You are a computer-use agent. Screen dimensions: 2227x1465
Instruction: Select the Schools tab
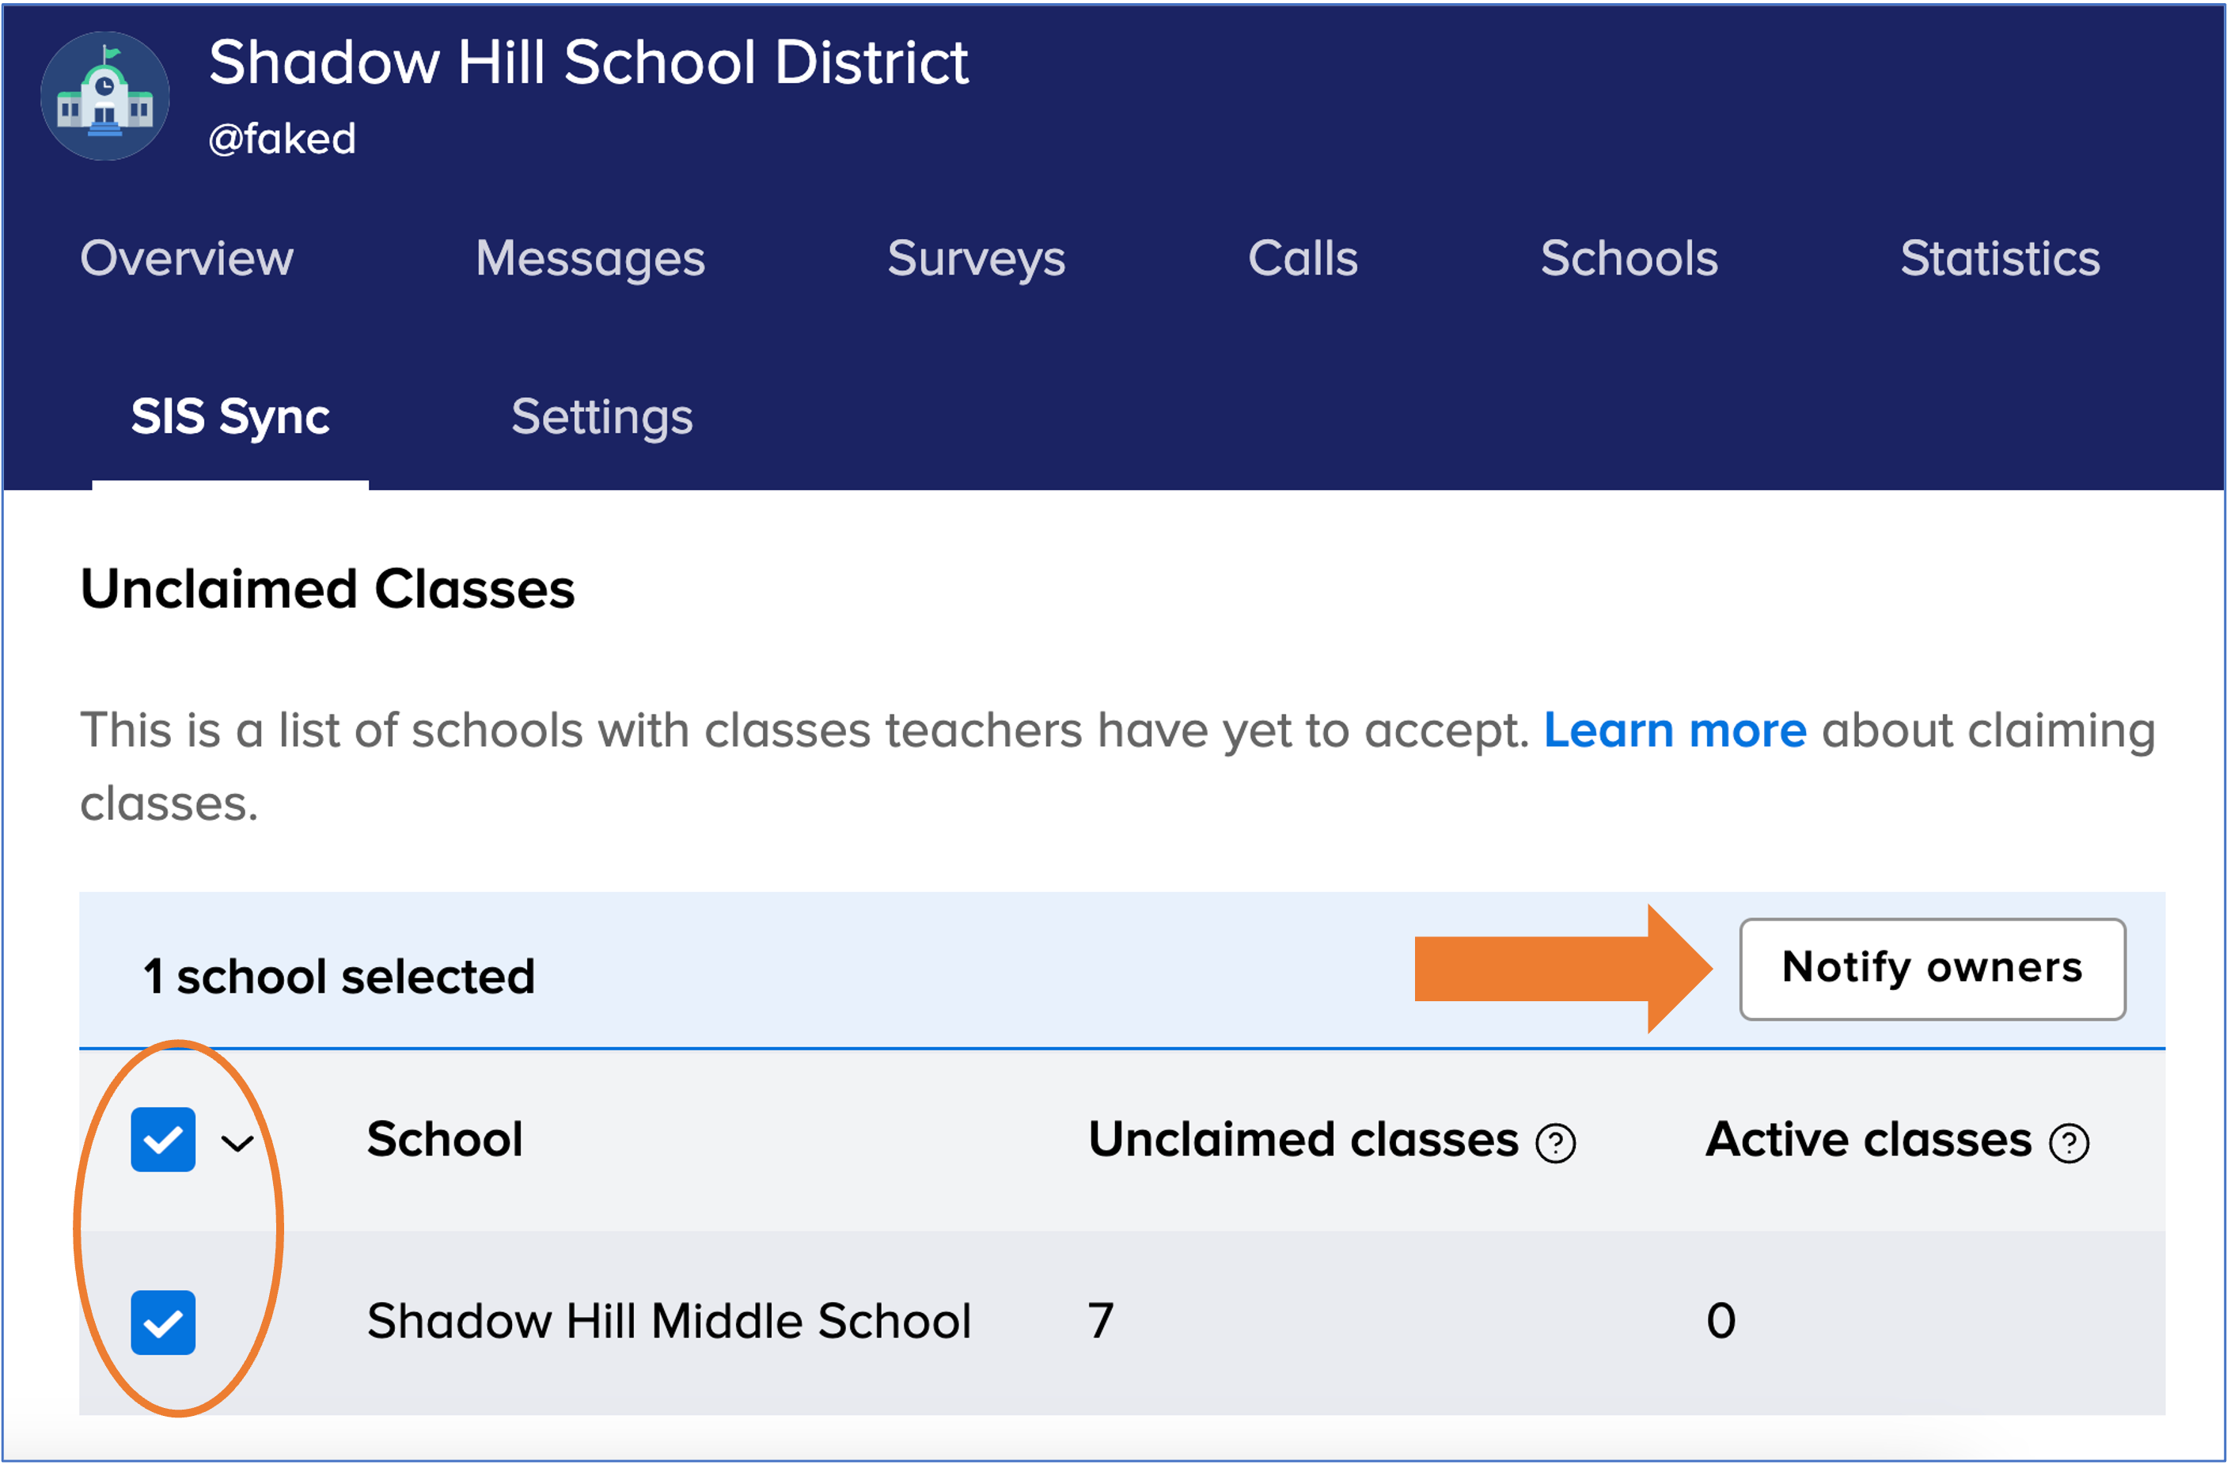coord(1629,258)
